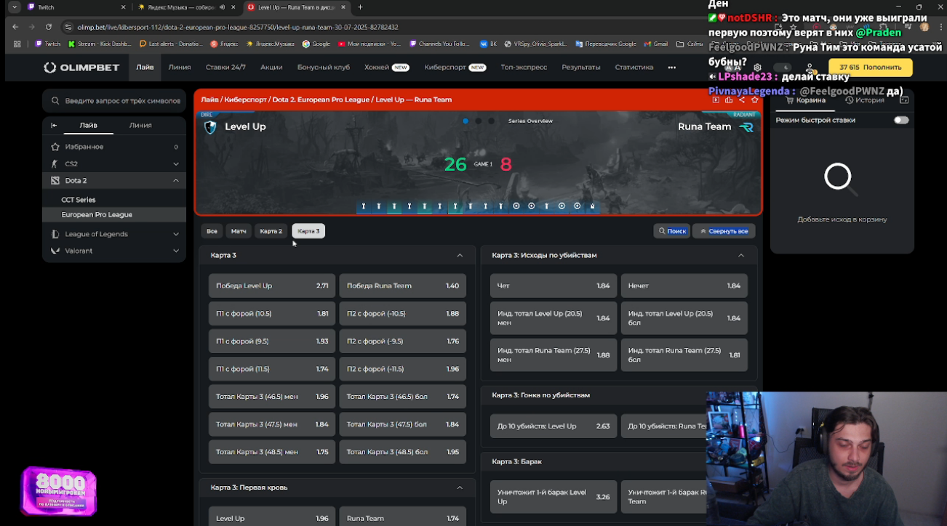Select Чет outcome at 1.84
947x526 pixels.
[553, 286]
